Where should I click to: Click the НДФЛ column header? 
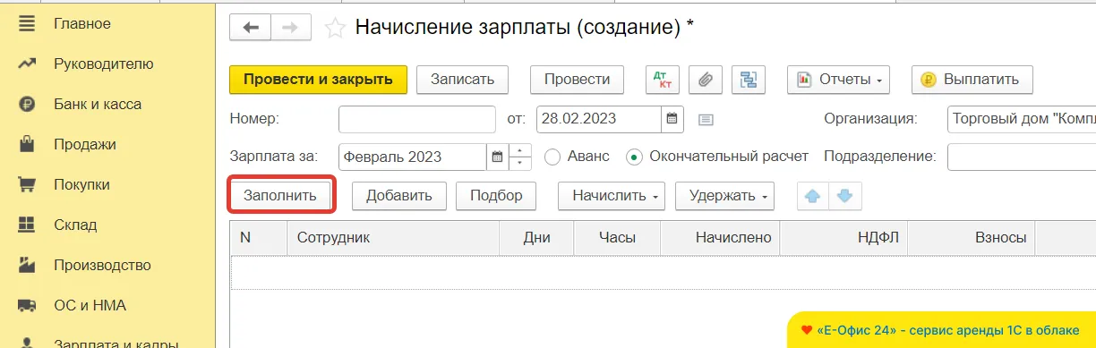point(844,238)
